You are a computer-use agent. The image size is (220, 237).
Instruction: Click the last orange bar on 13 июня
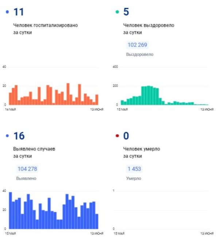(x=97, y=100)
